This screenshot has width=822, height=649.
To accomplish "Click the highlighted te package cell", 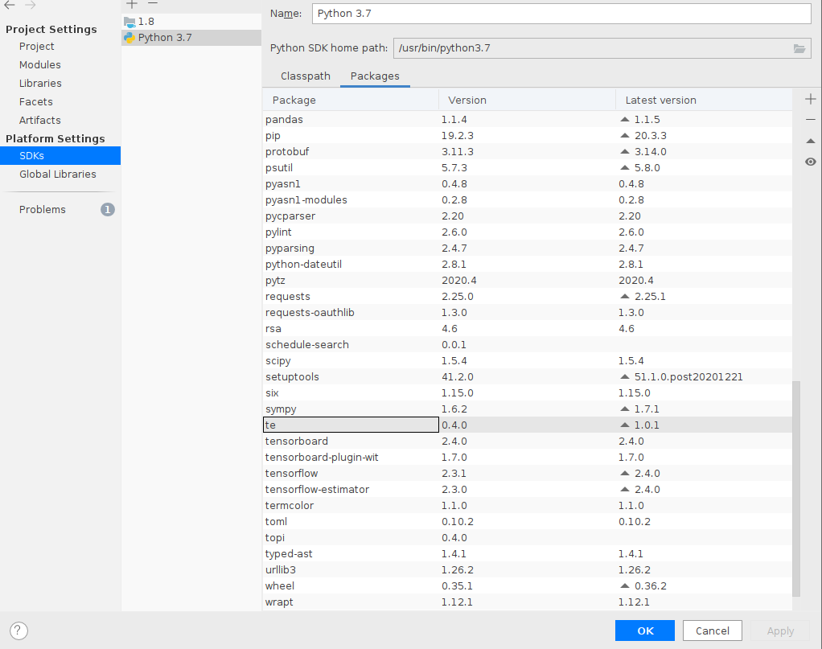I will [x=351, y=425].
